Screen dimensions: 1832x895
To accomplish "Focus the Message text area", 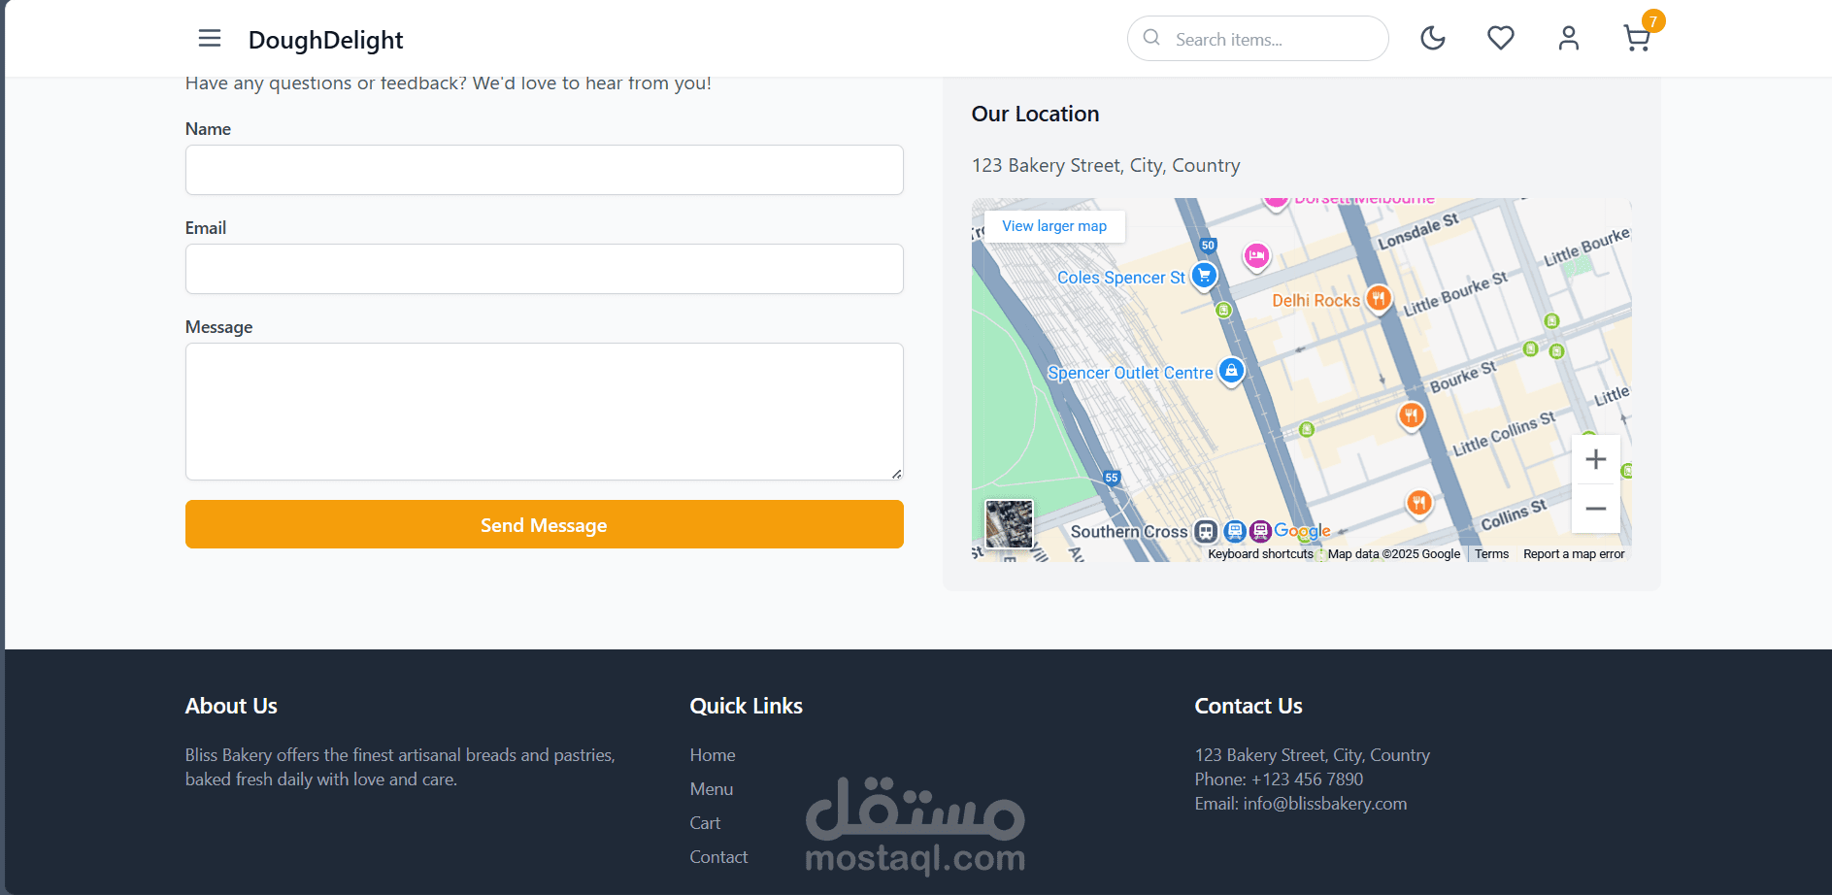I will click(544, 411).
